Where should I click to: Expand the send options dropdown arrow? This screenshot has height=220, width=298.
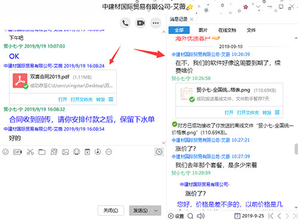coord(156,210)
